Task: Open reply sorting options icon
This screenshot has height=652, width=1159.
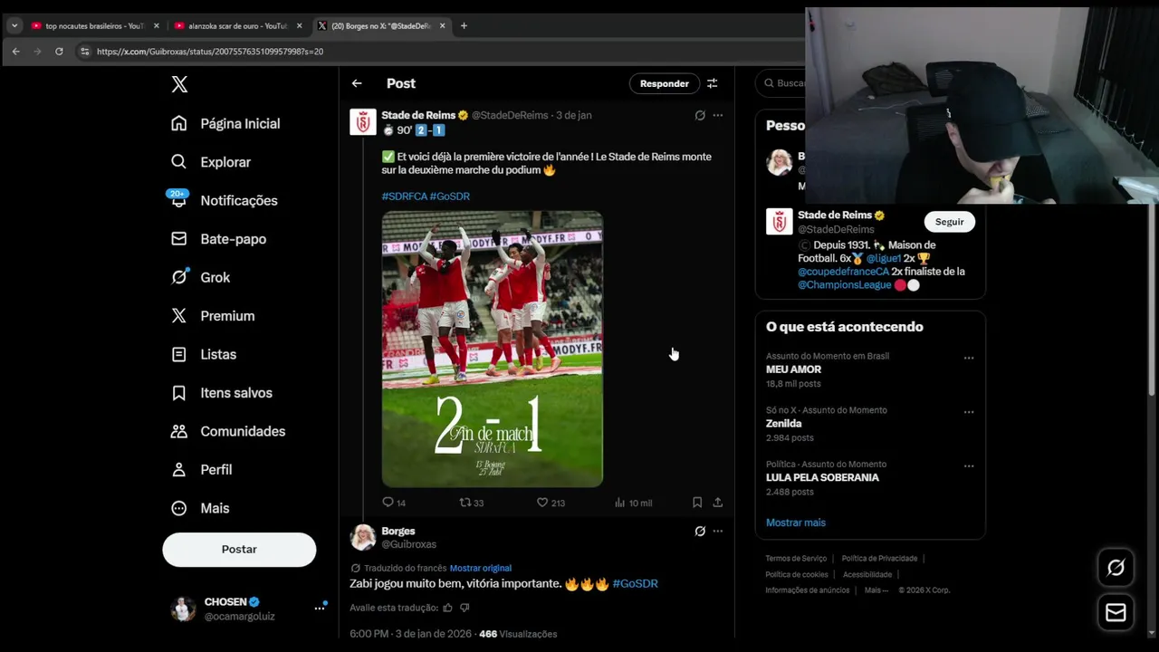Action: point(713,83)
